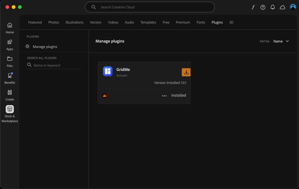
Task: Check cloud sync status icon
Action: (x=282, y=7)
